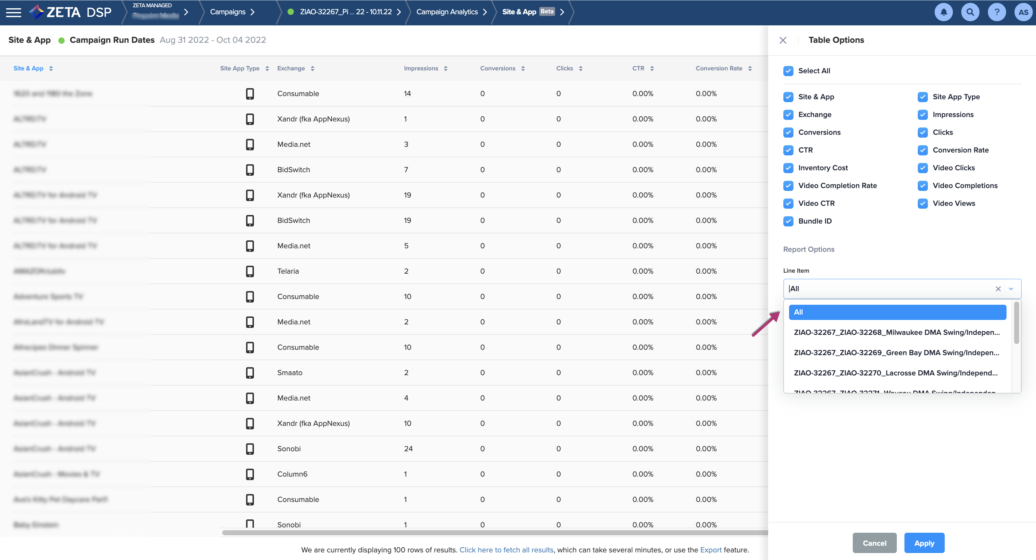Open the hamburger navigation menu

click(14, 12)
